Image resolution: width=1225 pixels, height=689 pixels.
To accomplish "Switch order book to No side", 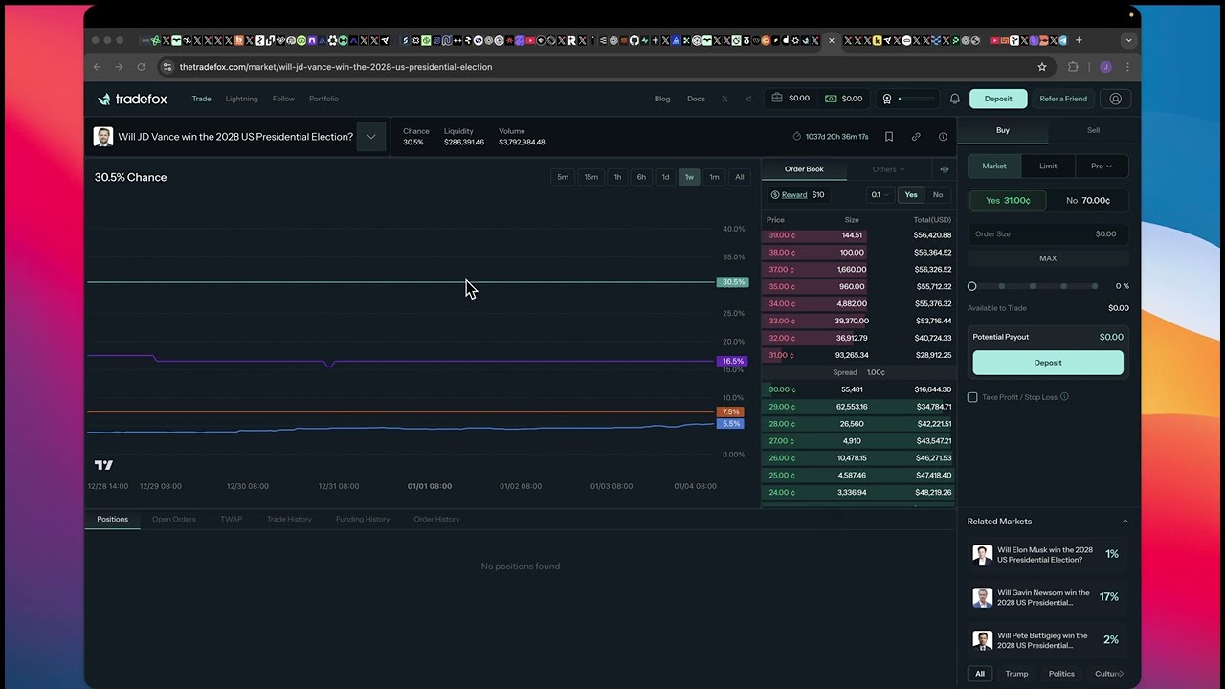I will click(938, 195).
